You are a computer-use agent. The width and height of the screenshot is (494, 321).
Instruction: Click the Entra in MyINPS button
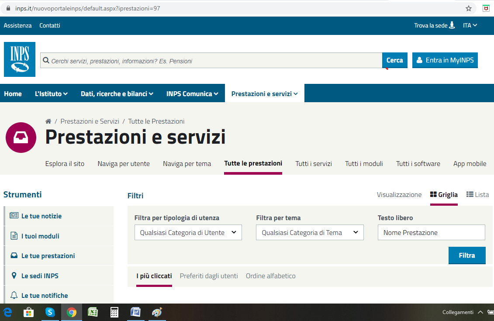point(445,60)
